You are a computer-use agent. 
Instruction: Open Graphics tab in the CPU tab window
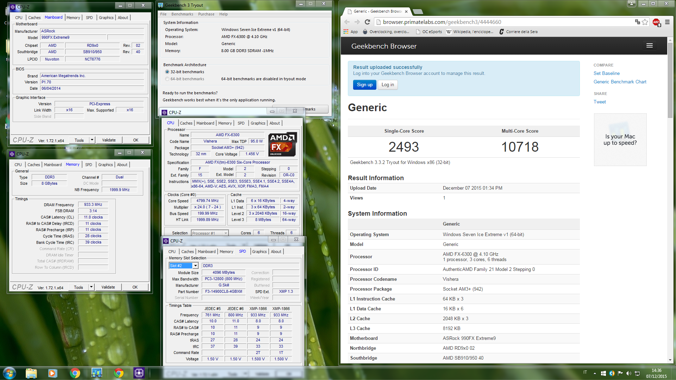258,123
